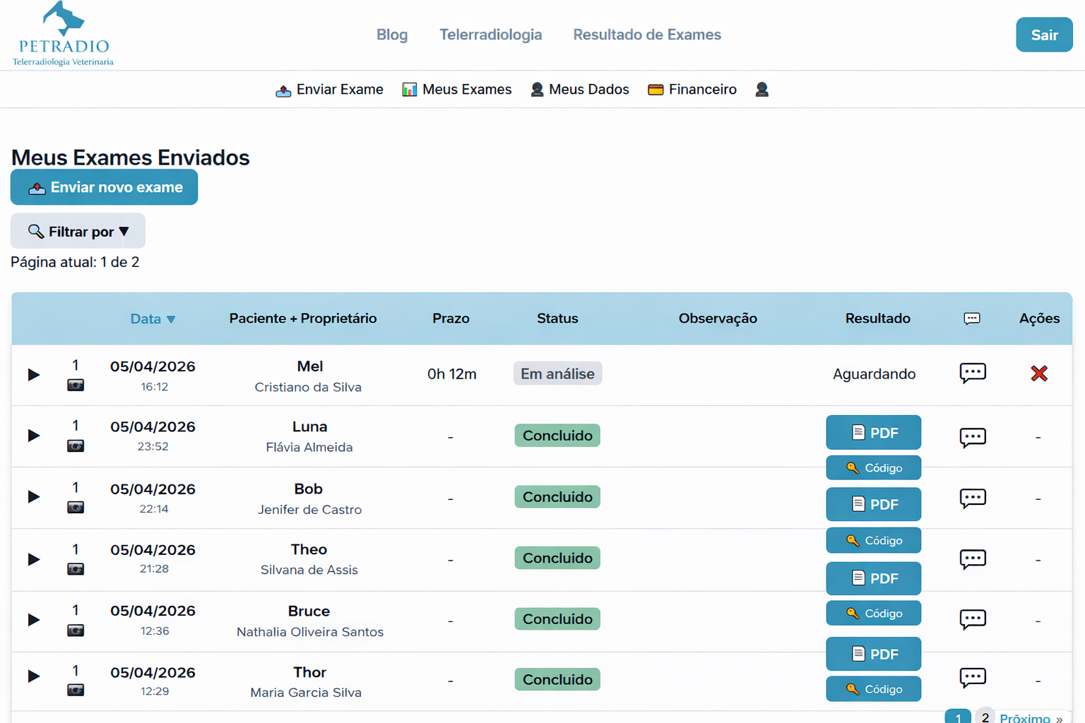1085x723 pixels.
Task: Click the camera icon on Mel's row
Action: click(76, 385)
